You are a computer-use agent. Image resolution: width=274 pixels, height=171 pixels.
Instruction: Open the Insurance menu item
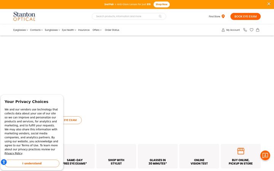tap(84, 30)
